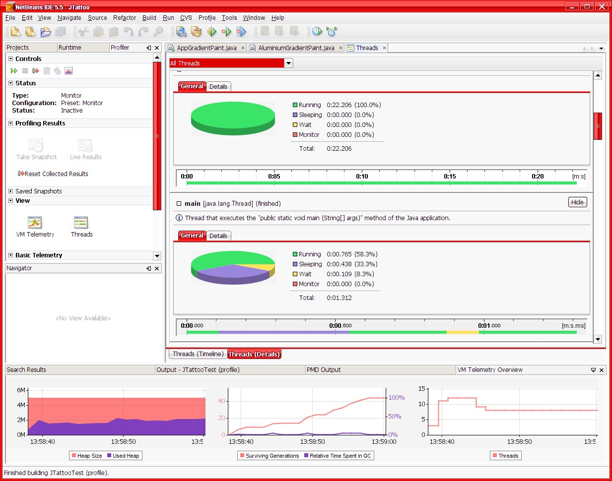Click the Reset Collected Results link
Image resolution: width=612 pixels, height=481 pixels.
(x=53, y=174)
